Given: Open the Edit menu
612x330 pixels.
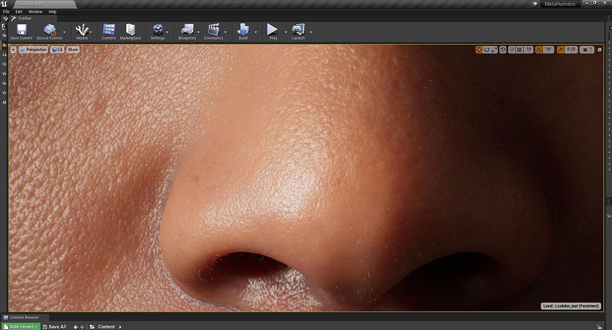Looking at the screenshot, I should [x=19, y=11].
